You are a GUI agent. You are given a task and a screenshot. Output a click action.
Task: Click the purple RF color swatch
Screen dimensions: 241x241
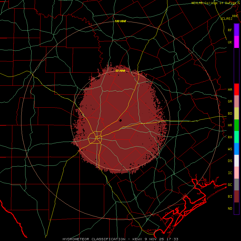click(236, 30)
